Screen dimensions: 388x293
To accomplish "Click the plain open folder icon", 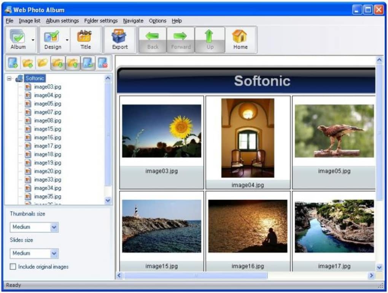I will [x=42, y=63].
